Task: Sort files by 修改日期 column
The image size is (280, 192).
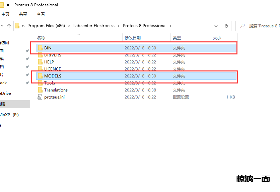Action: pyautogui.click(x=133, y=38)
